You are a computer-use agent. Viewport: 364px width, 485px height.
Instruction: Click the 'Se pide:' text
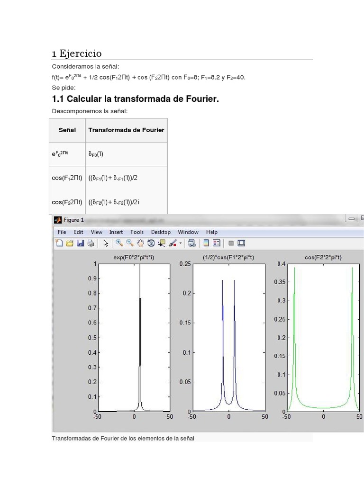coord(64,88)
